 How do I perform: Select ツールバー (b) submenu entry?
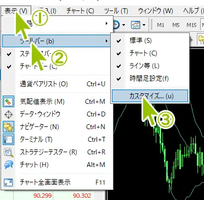56,41
